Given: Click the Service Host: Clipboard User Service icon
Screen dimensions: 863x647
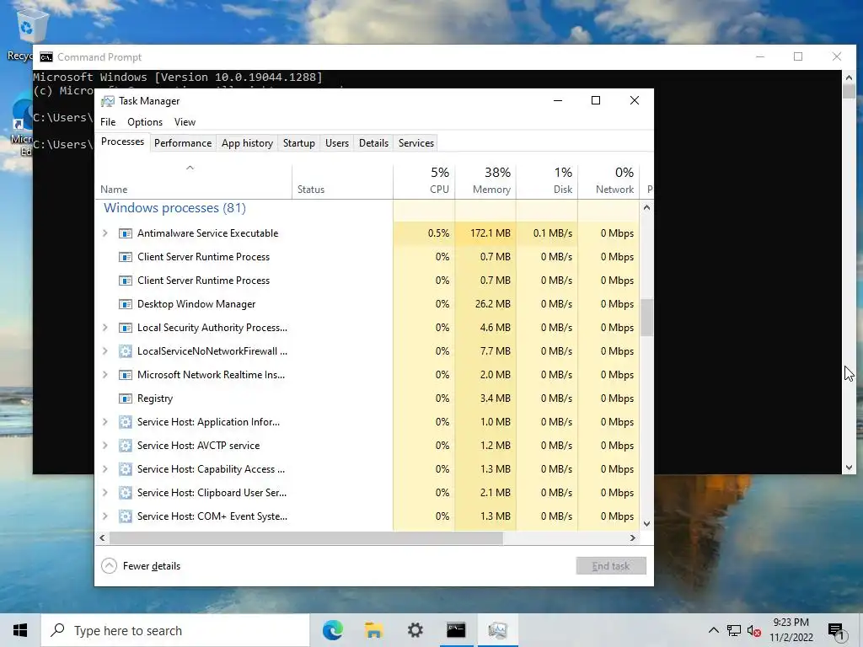Looking at the screenshot, I should [126, 493].
